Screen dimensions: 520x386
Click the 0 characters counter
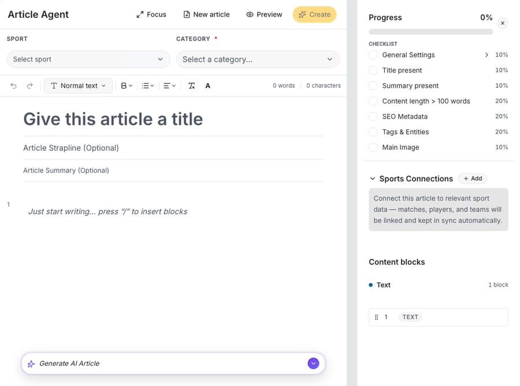click(324, 86)
